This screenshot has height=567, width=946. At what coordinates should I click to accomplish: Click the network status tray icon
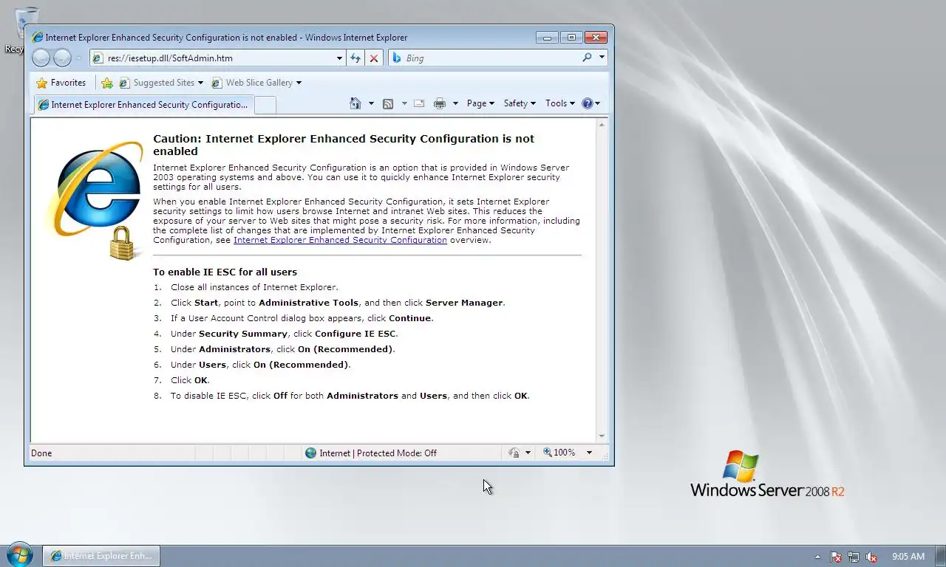click(854, 557)
